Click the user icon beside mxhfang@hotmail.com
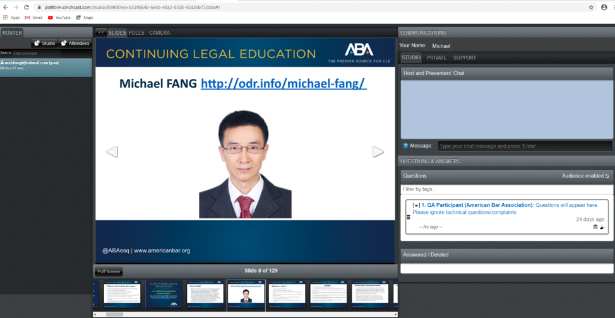 3,62
